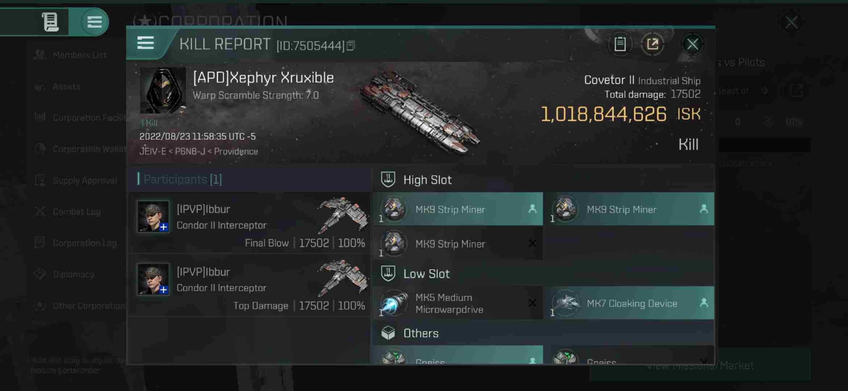Expand the High Slot equipment section
The width and height of the screenshot is (848, 391).
427,179
